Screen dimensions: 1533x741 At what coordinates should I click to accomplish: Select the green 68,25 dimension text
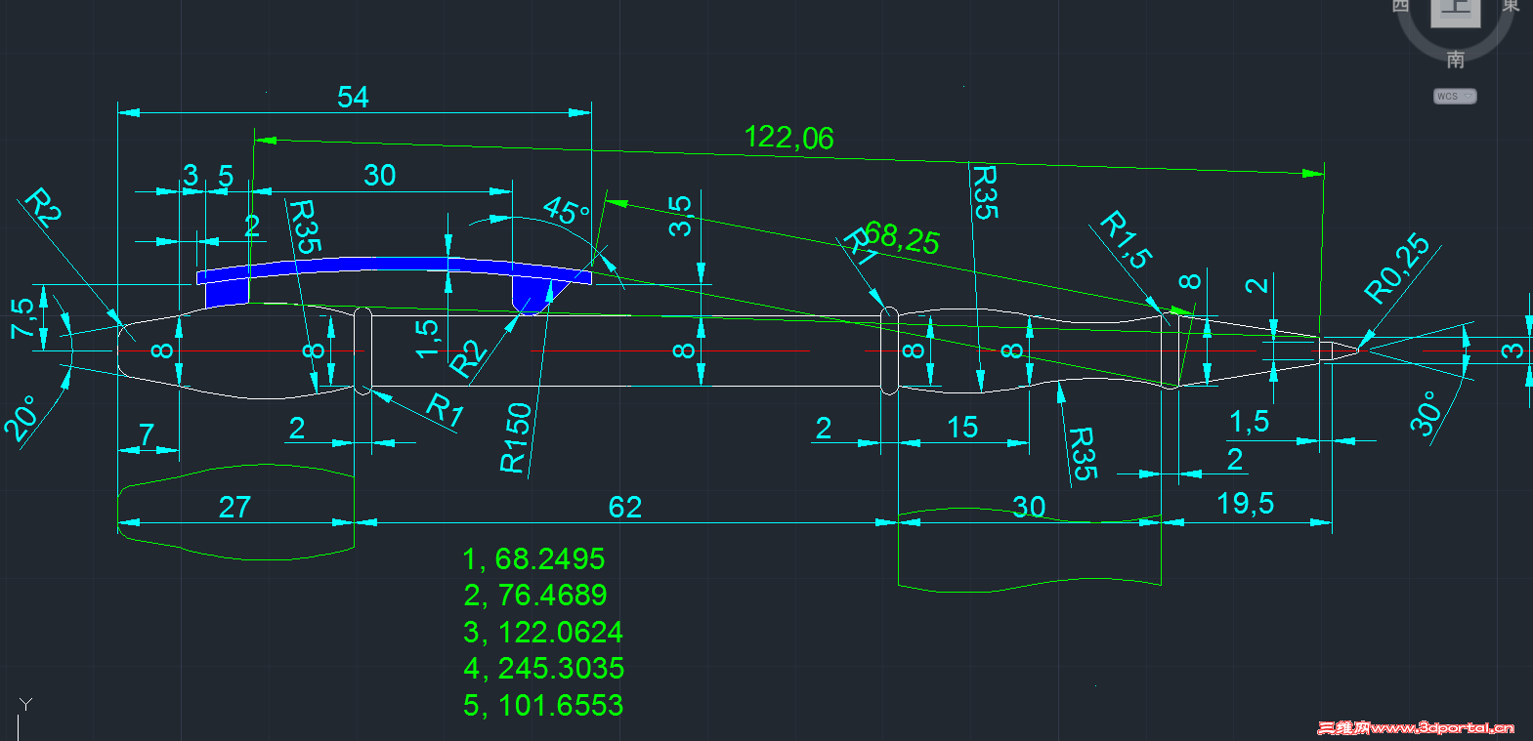coord(902,237)
